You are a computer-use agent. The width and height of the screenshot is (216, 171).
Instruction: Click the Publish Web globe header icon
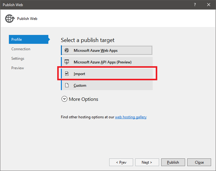point(10,18)
